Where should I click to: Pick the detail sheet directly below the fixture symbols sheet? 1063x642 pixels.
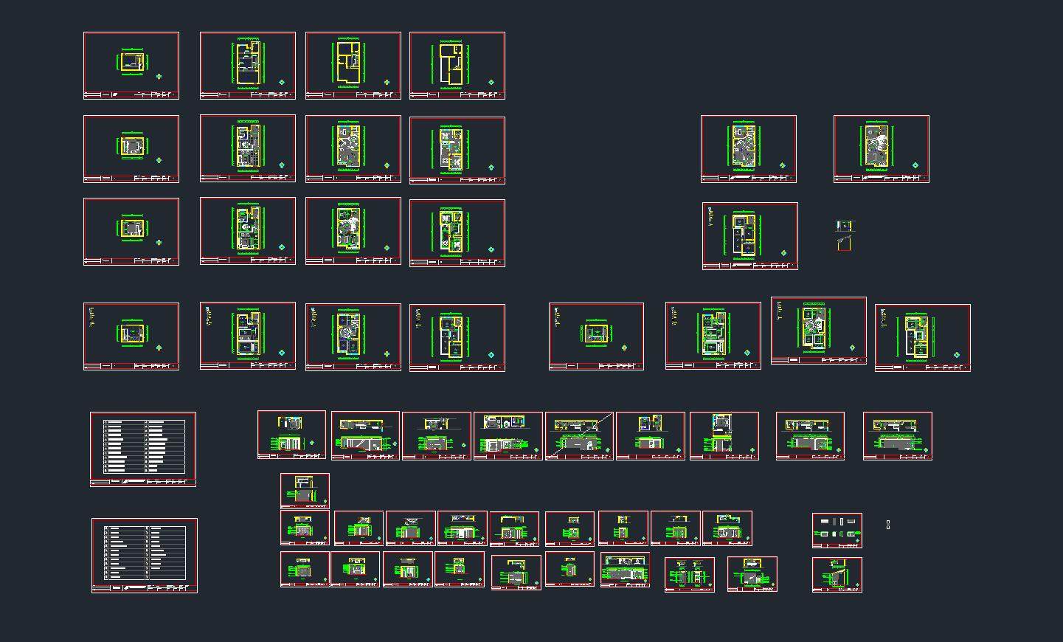(x=837, y=574)
